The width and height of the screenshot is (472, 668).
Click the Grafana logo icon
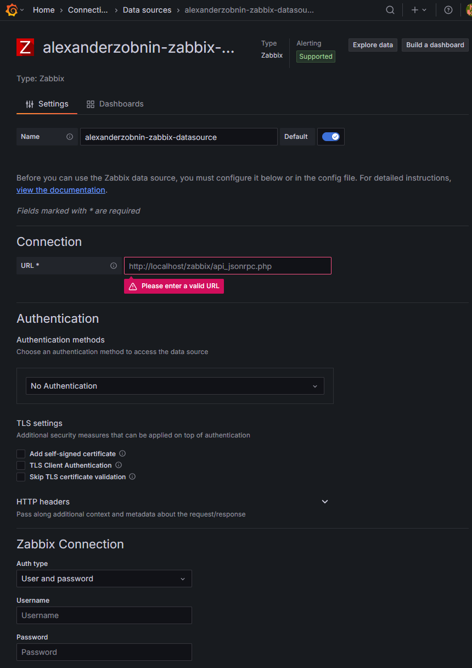tap(11, 10)
